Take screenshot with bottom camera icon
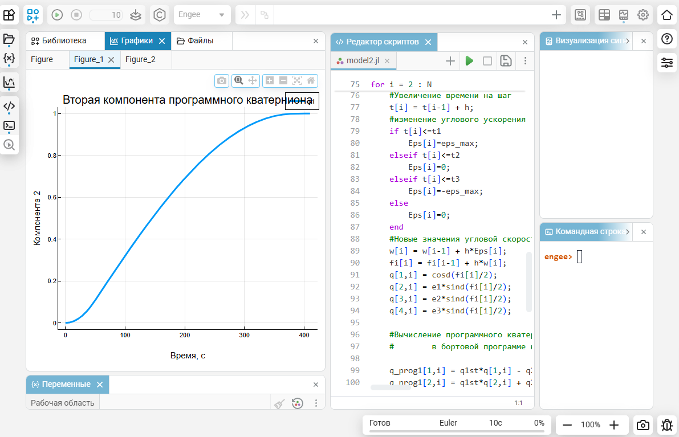This screenshot has height=437, width=679. pyautogui.click(x=643, y=425)
